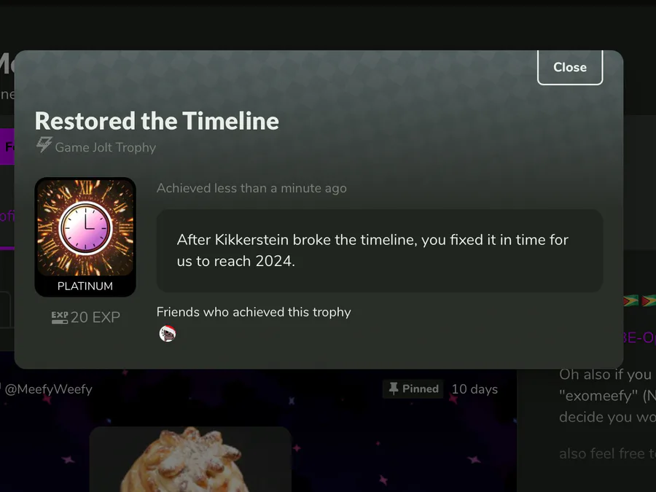Select the Restored the Timeline title
The width and height of the screenshot is (656, 492).
click(157, 121)
